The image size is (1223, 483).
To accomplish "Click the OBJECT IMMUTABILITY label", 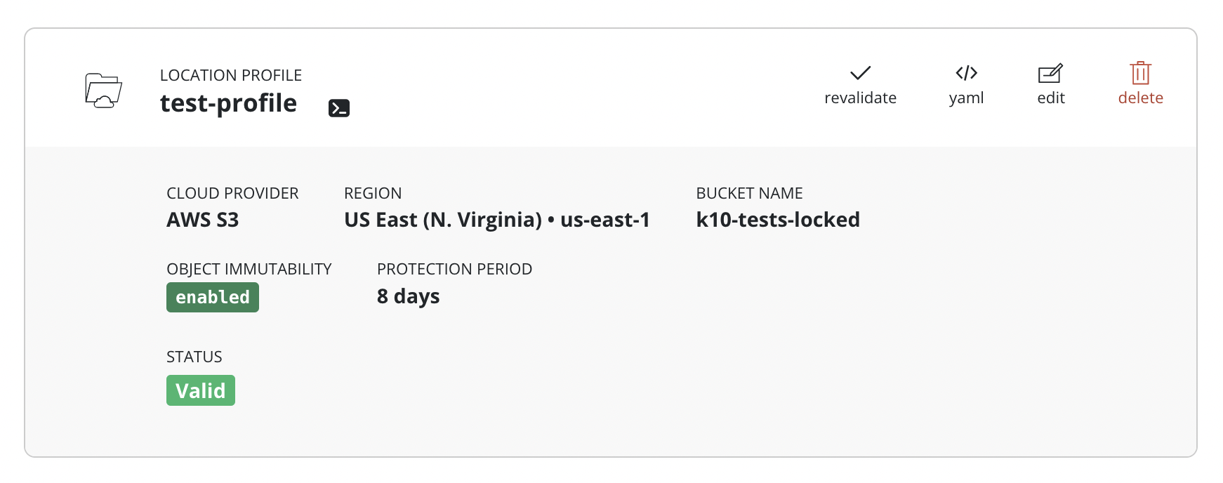I will (x=249, y=269).
